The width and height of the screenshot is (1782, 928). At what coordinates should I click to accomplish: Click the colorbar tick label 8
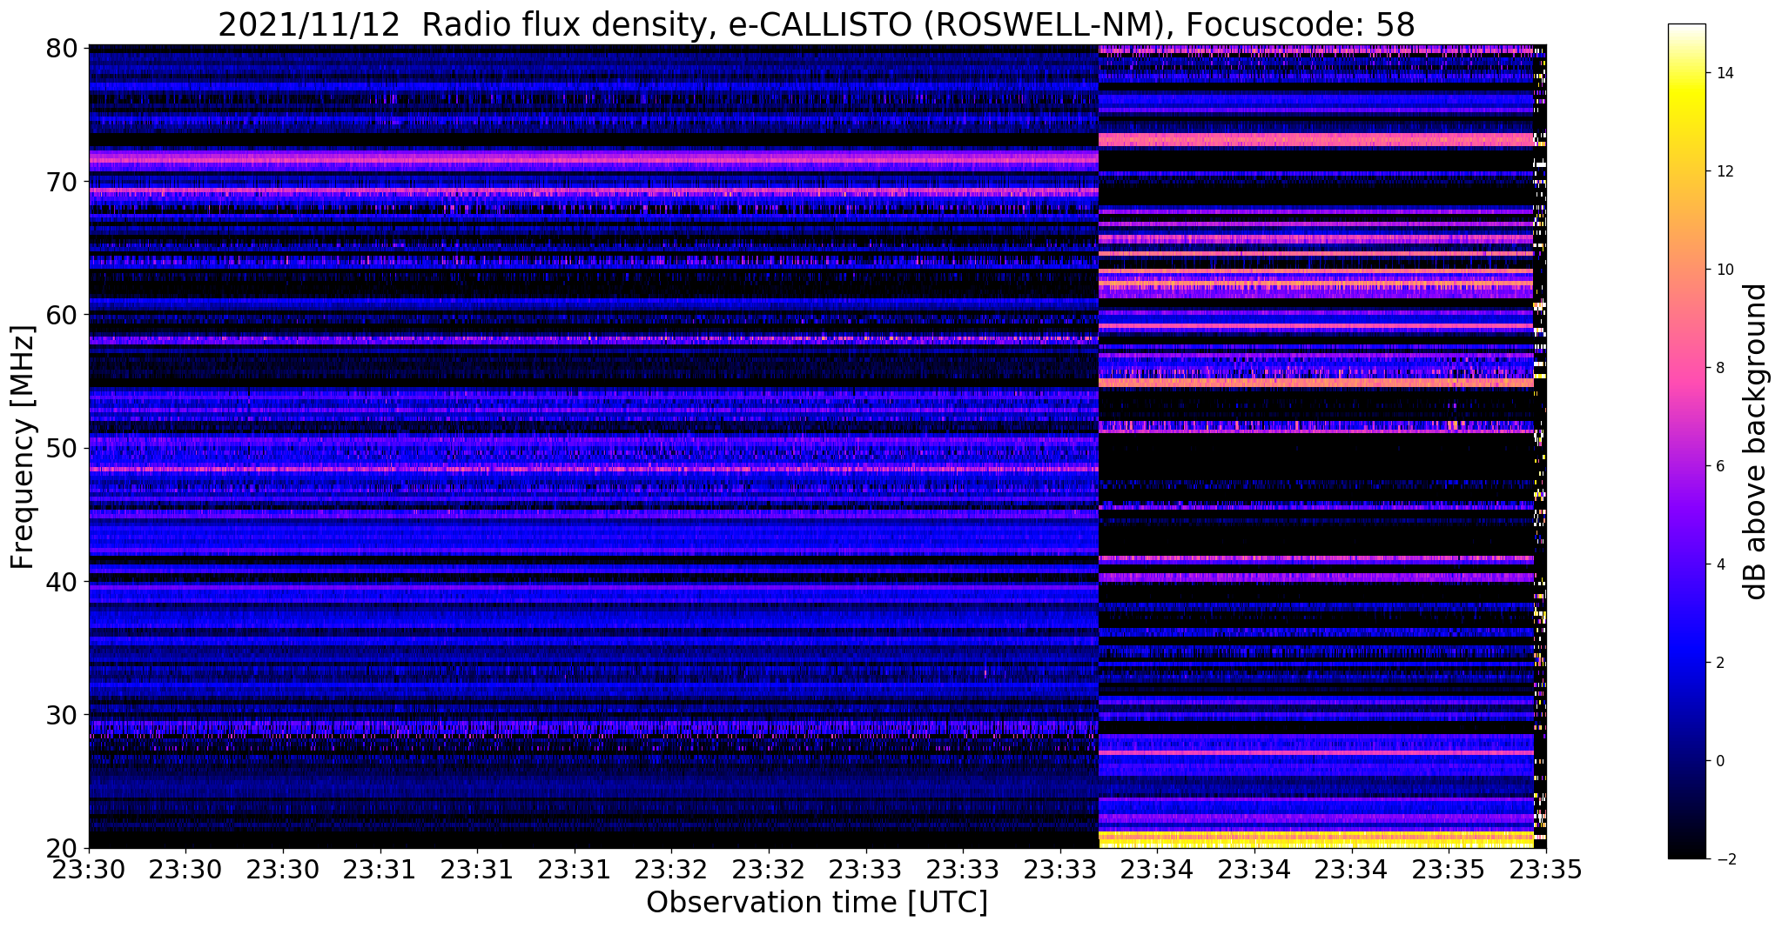pos(1719,368)
